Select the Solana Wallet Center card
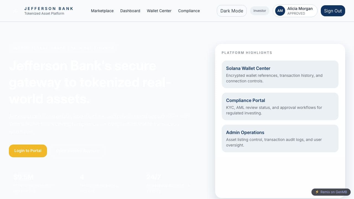The height and width of the screenshot is (199, 354). pyautogui.click(x=280, y=74)
